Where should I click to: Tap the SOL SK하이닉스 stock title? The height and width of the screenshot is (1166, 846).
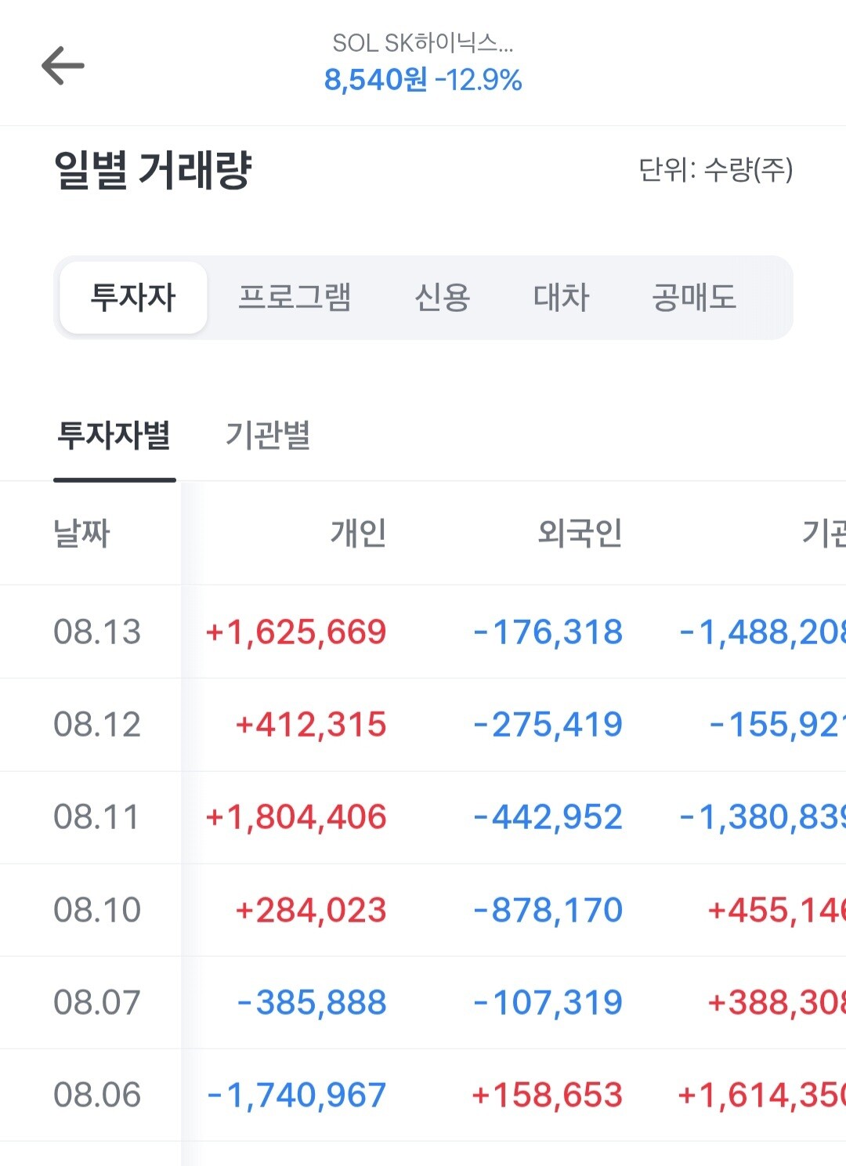[423, 43]
